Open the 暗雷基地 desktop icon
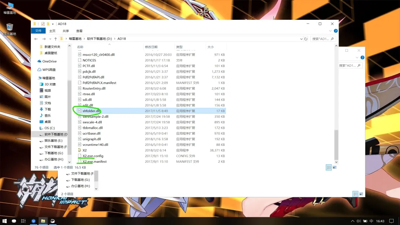400x225 pixels. tap(10, 8)
